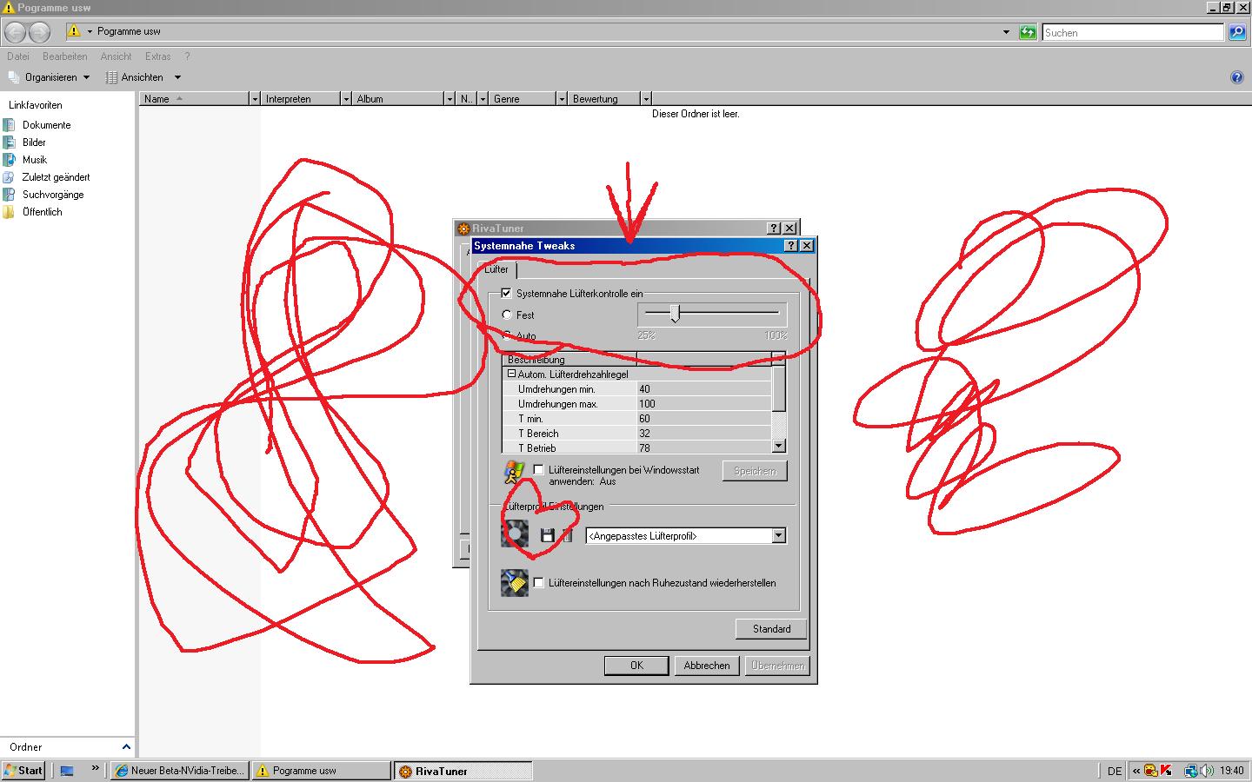Click the warning folder icon in the address bar
Screen dimensions: 1252x782
click(74, 31)
